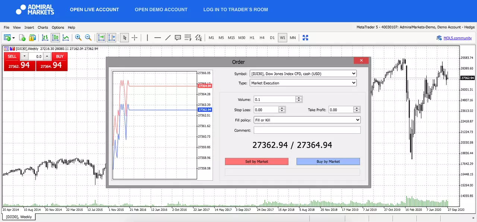This screenshot has width=477, height=222.
Task: Click LOG IN TO TRADER'S ROOM
Action: pos(236,10)
